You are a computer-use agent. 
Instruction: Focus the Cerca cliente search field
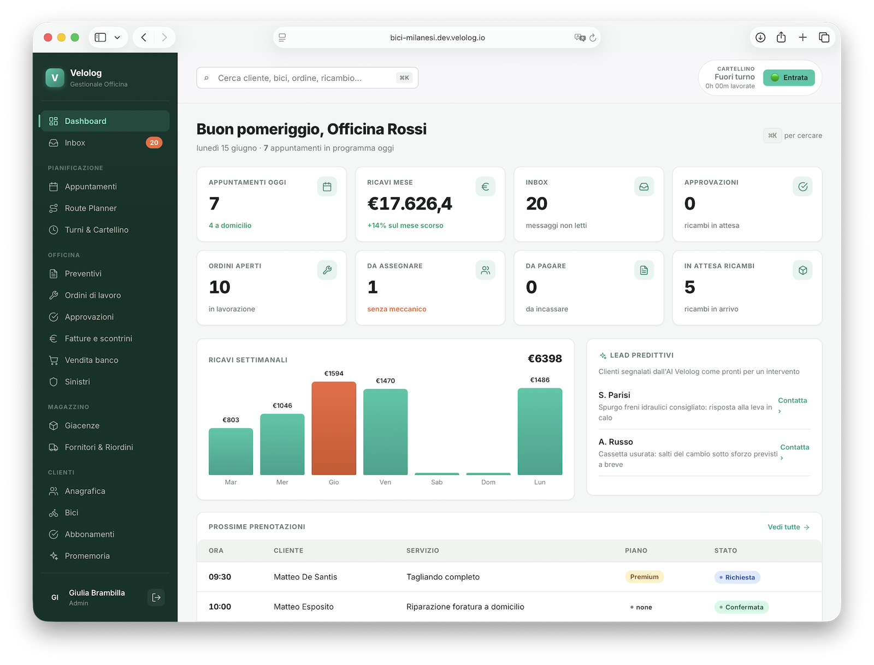(308, 78)
